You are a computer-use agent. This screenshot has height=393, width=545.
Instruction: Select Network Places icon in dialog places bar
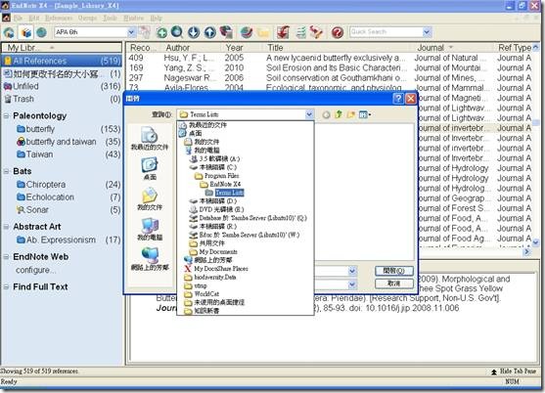[150, 259]
